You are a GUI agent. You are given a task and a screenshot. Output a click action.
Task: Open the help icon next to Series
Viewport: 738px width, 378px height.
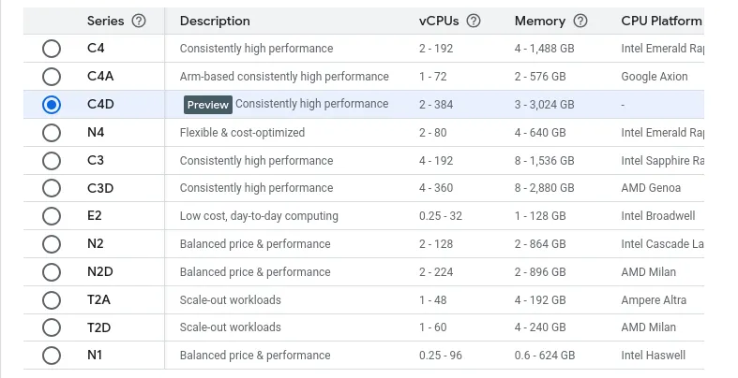[139, 21]
